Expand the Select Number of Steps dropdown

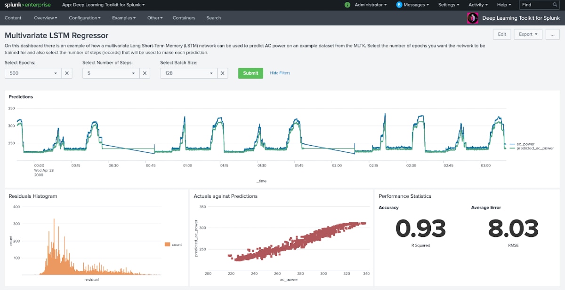(x=111, y=73)
